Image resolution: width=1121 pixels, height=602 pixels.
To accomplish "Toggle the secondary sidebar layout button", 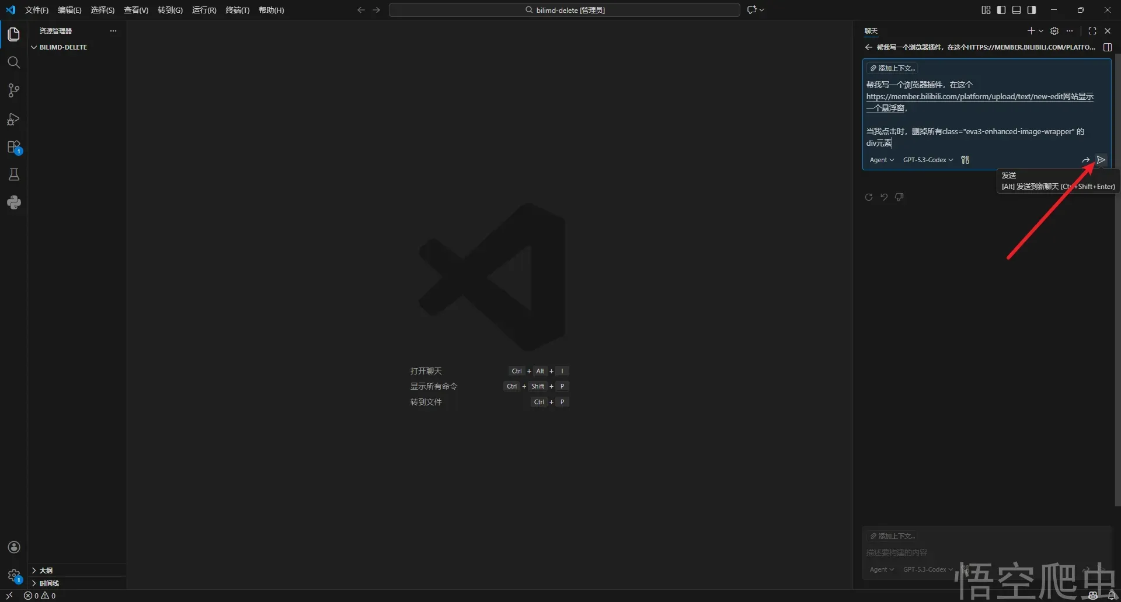I will [1032, 10].
